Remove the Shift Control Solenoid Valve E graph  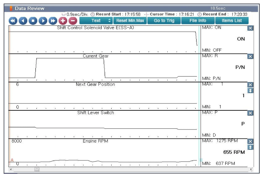click(250, 28)
